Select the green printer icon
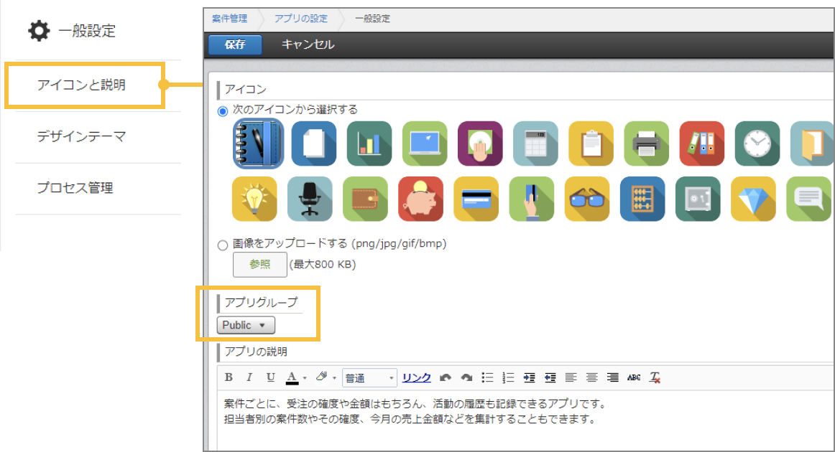835x452 pixels. coord(645,143)
